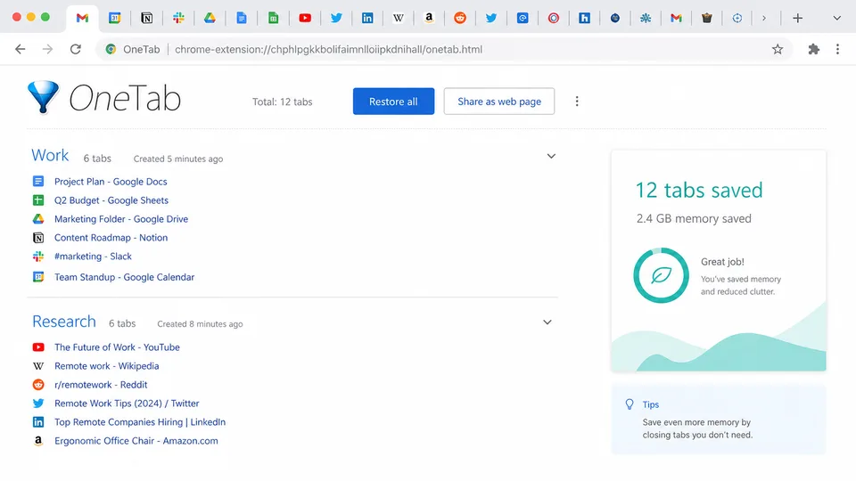Switch to the Google Drive browser tab

[210, 18]
